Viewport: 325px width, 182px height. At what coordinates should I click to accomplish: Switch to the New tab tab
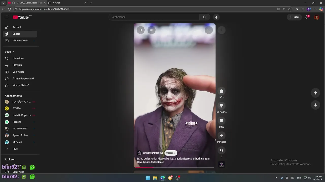(68, 3)
